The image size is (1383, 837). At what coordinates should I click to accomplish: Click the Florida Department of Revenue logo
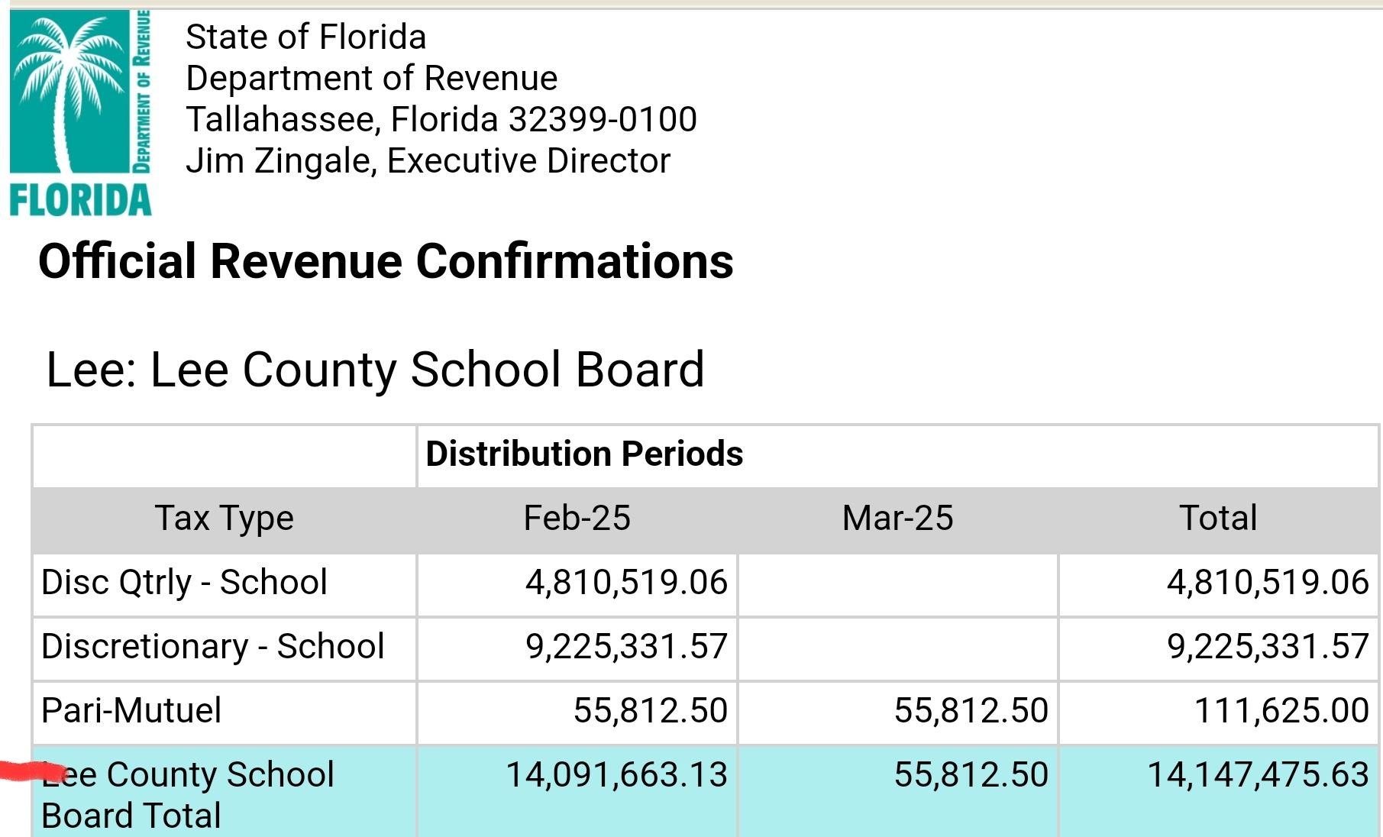tap(80, 113)
